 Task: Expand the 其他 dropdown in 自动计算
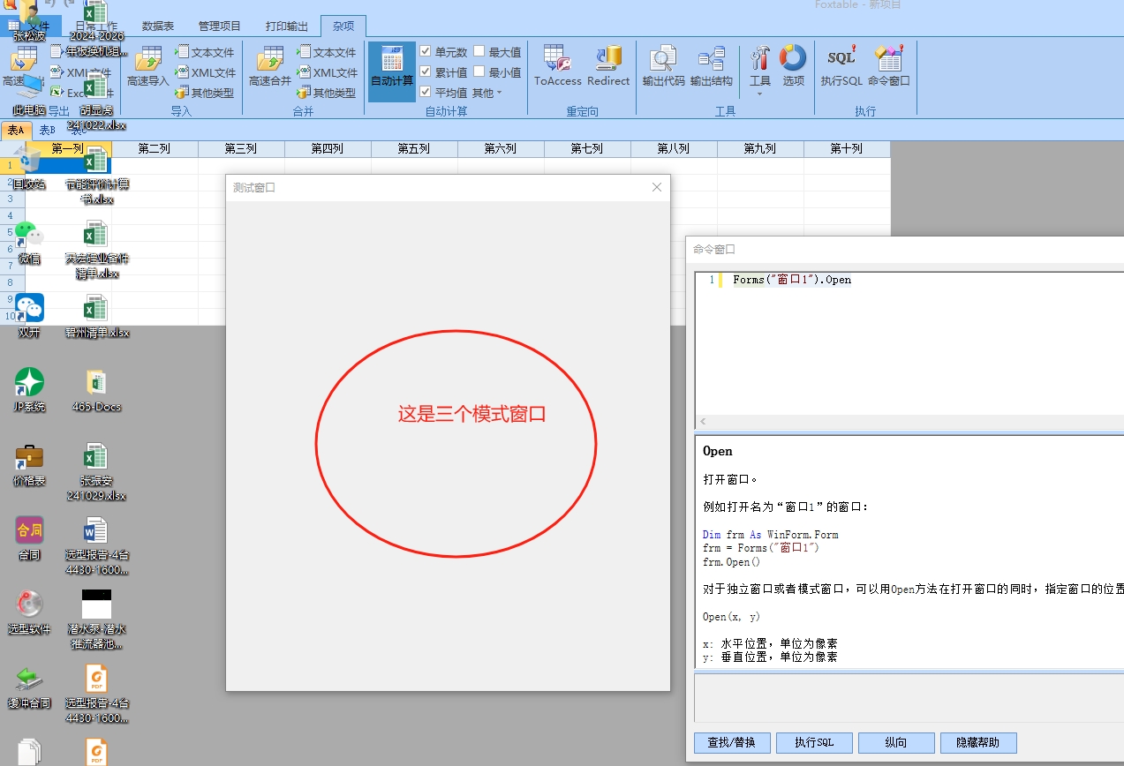point(487,93)
